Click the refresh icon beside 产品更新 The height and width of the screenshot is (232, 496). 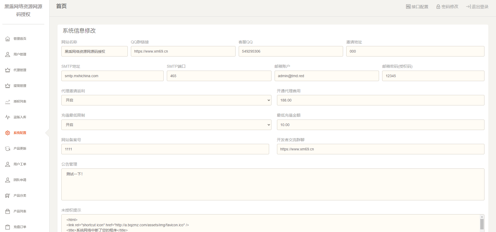[8, 149]
